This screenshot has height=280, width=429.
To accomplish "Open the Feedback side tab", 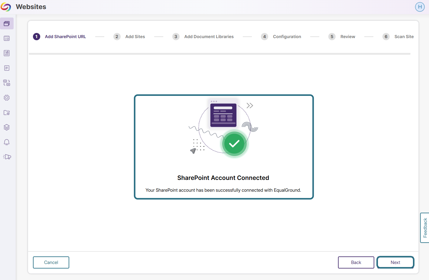I will pos(425,228).
